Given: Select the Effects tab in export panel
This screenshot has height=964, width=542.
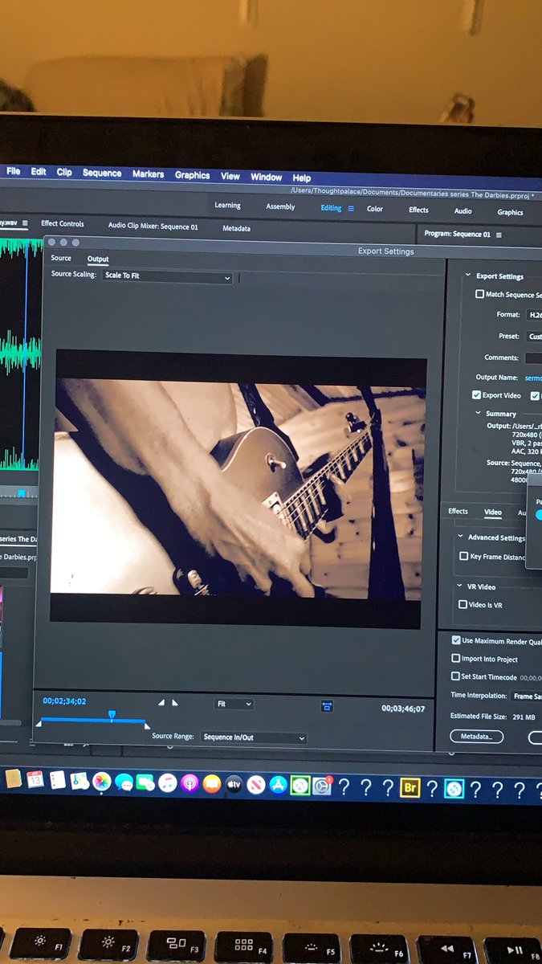Looking at the screenshot, I should [458, 511].
